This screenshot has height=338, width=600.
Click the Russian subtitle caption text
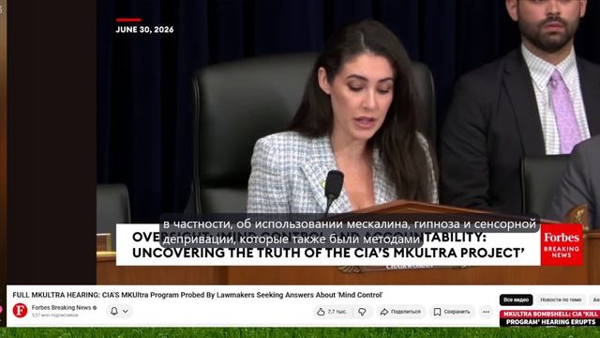pos(349,232)
